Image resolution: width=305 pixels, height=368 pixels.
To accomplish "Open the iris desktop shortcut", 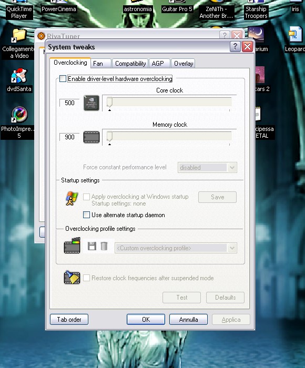I will pos(296,6).
